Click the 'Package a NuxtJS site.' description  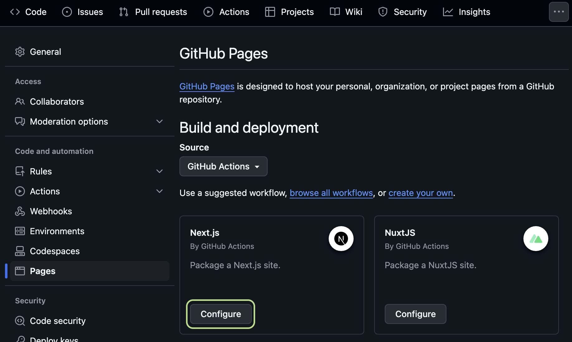(x=431, y=265)
